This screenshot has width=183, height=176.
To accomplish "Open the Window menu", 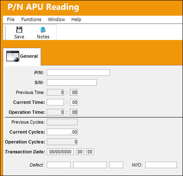I will coord(56,19).
